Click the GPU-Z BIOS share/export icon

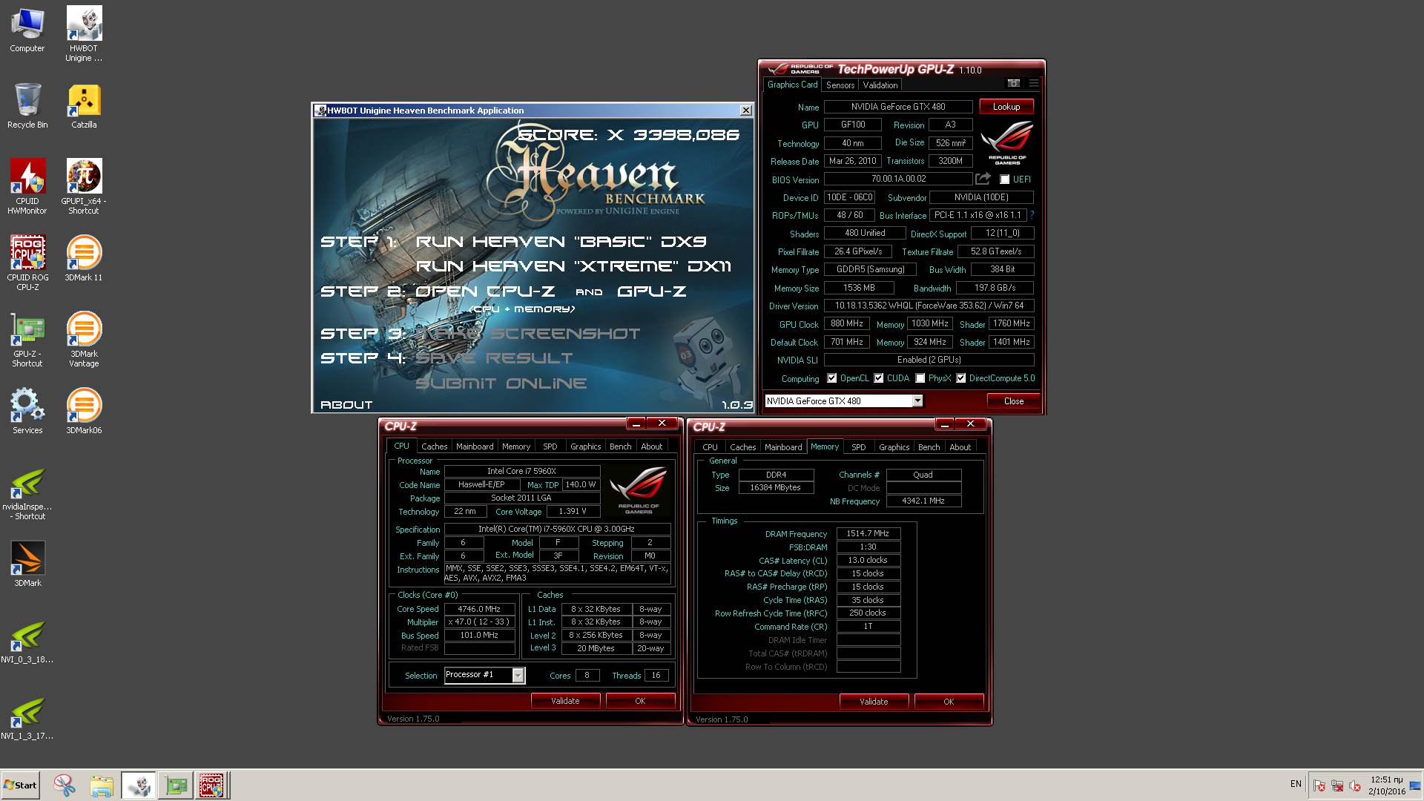(983, 178)
